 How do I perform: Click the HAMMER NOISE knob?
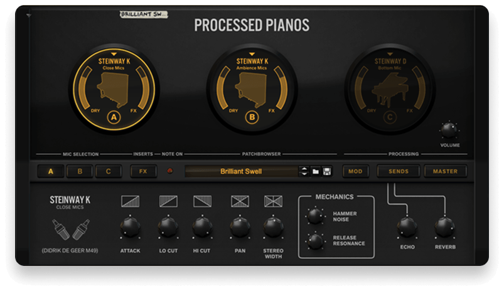(x=315, y=216)
